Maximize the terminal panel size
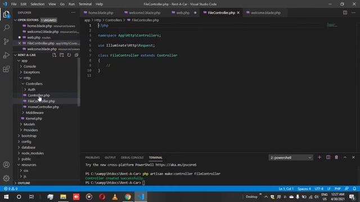The height and width of the screenshot is (202, 360). [345, 157]
